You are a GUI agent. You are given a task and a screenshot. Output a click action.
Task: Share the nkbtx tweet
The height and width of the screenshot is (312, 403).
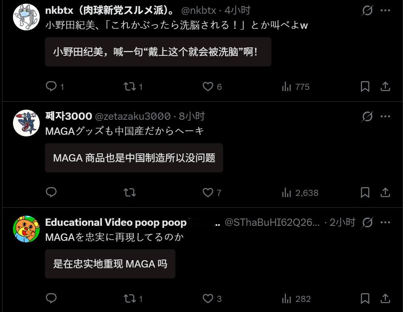click(x=385, y=87)
